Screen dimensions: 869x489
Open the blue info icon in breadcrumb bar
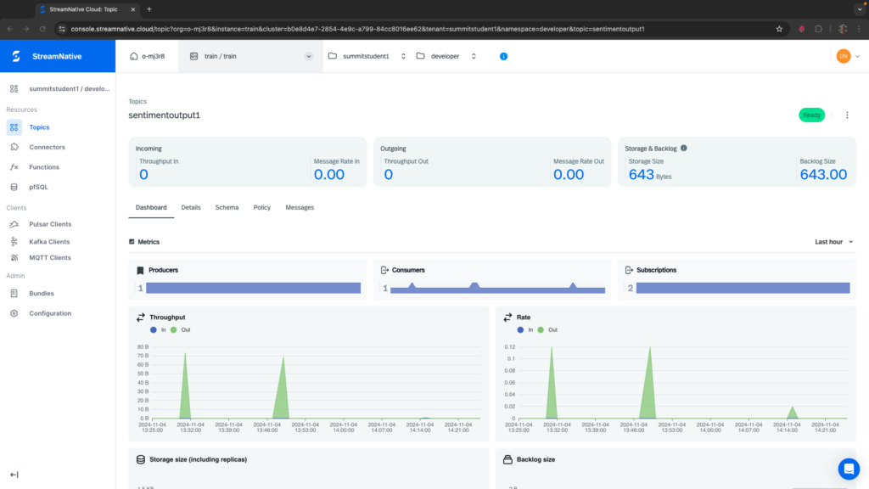[503, 56]
